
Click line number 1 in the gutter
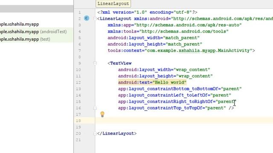[x=80, y=12]
